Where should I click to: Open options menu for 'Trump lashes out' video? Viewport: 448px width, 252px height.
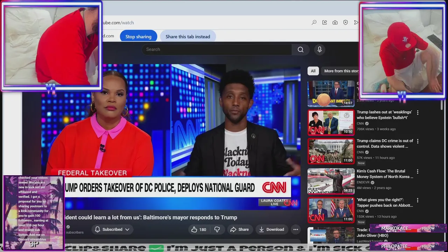[418, 112]
